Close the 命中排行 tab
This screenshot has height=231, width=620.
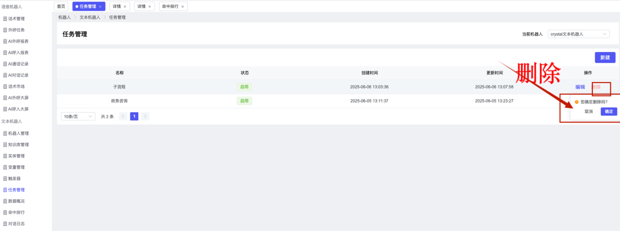183,7
